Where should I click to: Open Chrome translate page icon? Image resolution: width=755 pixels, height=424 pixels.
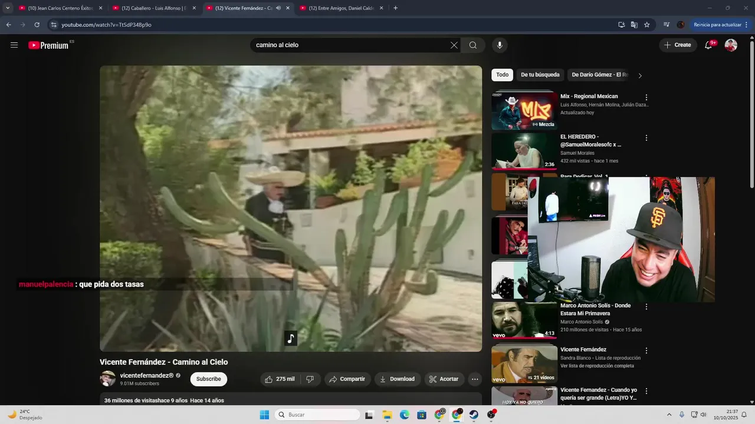[x=634, y=25]
